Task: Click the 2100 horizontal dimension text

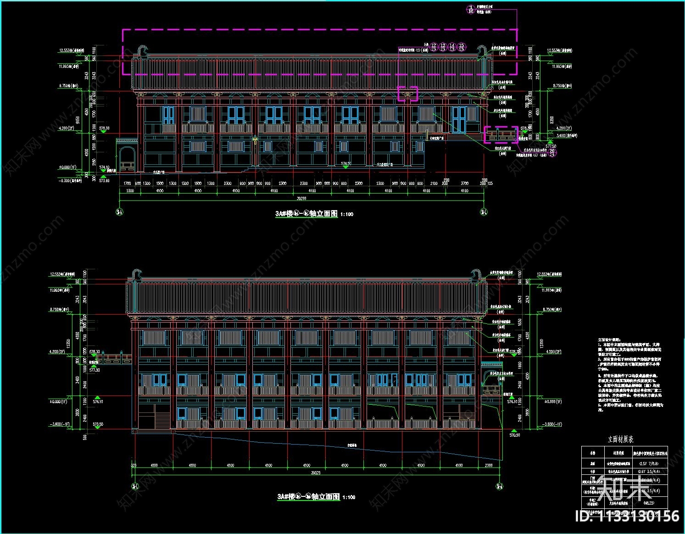Action: pyautogui.click(x=434, y=183)
